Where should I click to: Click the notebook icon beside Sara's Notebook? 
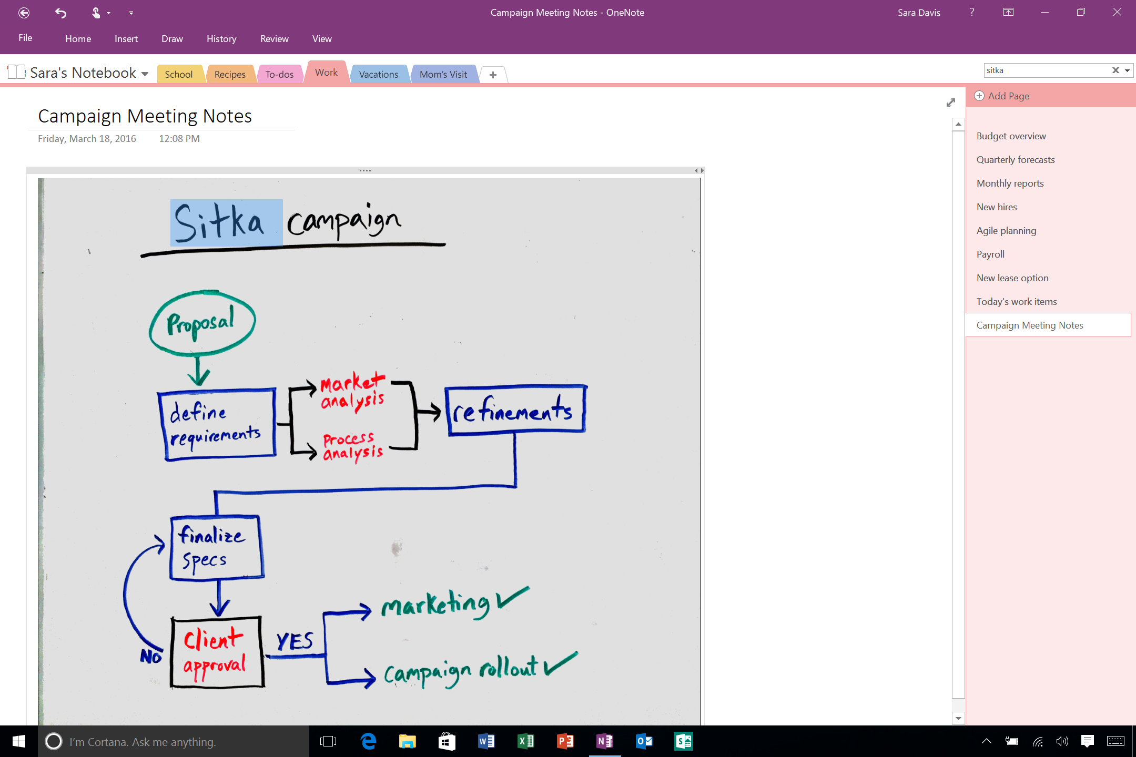[16, 72]
